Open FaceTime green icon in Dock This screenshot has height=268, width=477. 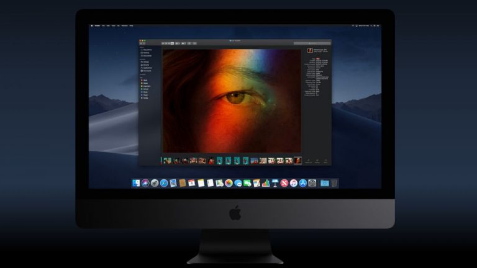pyautogui.click(x=247, y=183)
